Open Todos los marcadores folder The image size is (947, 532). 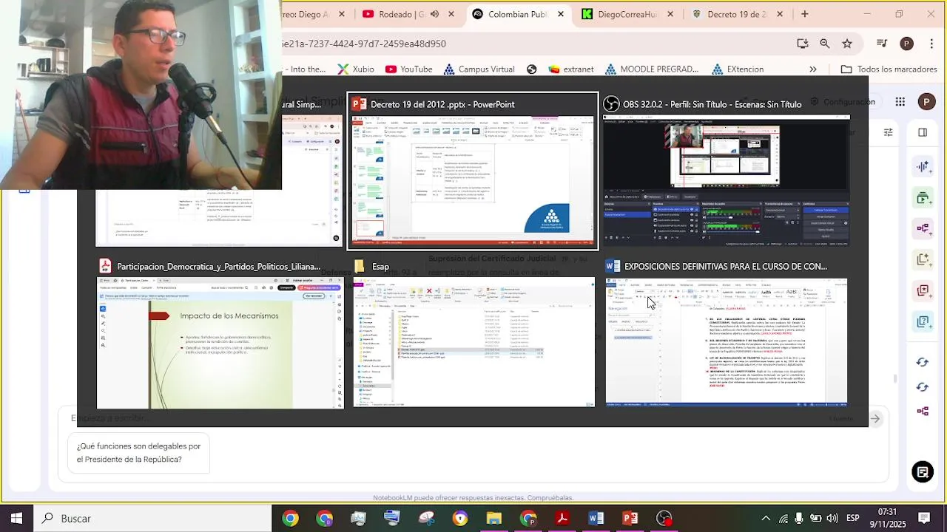click(889, 69)
